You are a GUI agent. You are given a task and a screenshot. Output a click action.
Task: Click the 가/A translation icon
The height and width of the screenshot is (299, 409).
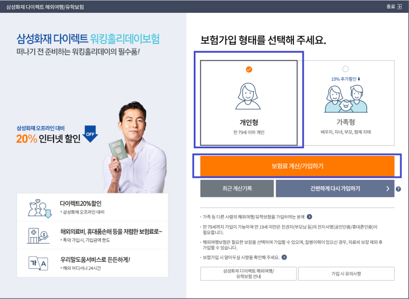pyautogui.click(x=38, y=263)
